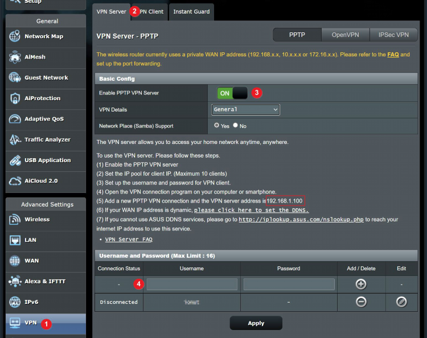The width and height of the screenshot is (427, 338).
Task: Click the Traffic Analyzer waveform icon
Action: click(15, 139)
